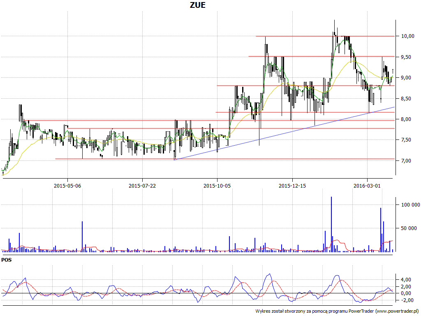Select the 9,00 price axis label

tap(406, 78)
